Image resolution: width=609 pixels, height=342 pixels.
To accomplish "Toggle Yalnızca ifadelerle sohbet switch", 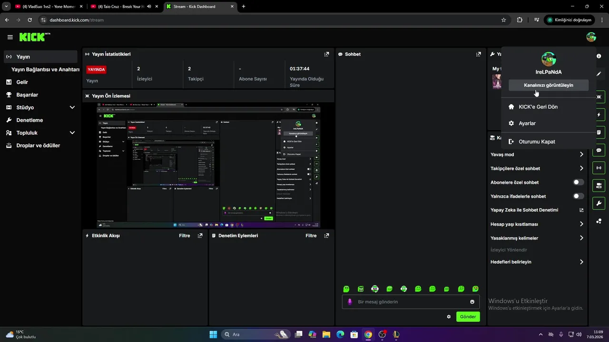I will 579,196.
